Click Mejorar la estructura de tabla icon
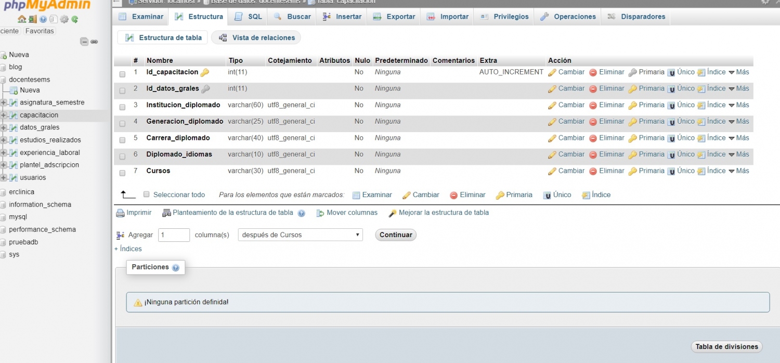The height and width of the screenshot is (363, 780). click(x=393, y=213)
